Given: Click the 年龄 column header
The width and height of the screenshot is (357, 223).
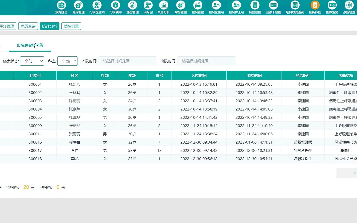Looking at the screenshot, I should pos(132,75).
